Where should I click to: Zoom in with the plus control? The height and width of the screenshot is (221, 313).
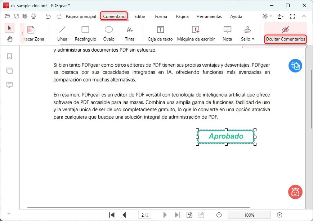(280, 215)
